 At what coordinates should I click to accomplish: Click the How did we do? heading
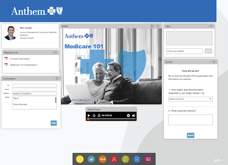[191, 71]
